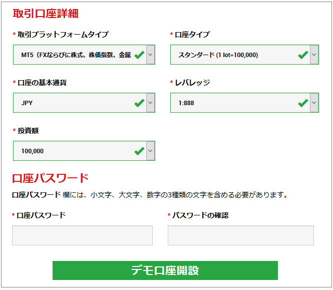Click the 取引口座詳細 section heading

click(46, 14)
